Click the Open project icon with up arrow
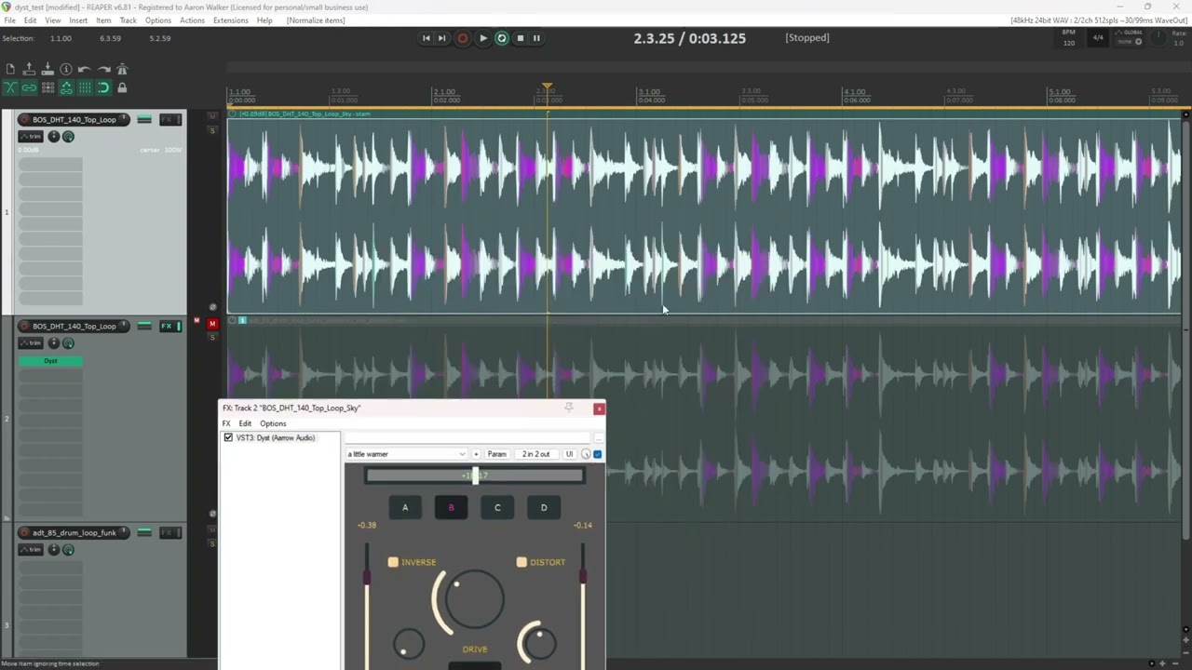The height and width of the screenshot is (670, 1192). pyautogui.click(x=29, y=70)
